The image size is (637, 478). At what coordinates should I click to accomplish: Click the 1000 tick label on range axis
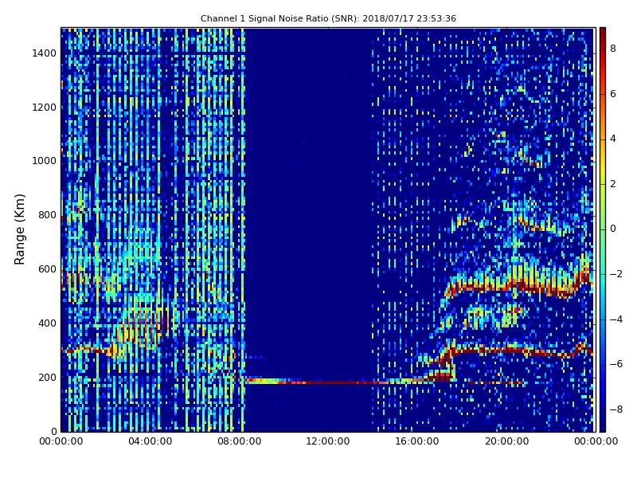coord(45,161)
